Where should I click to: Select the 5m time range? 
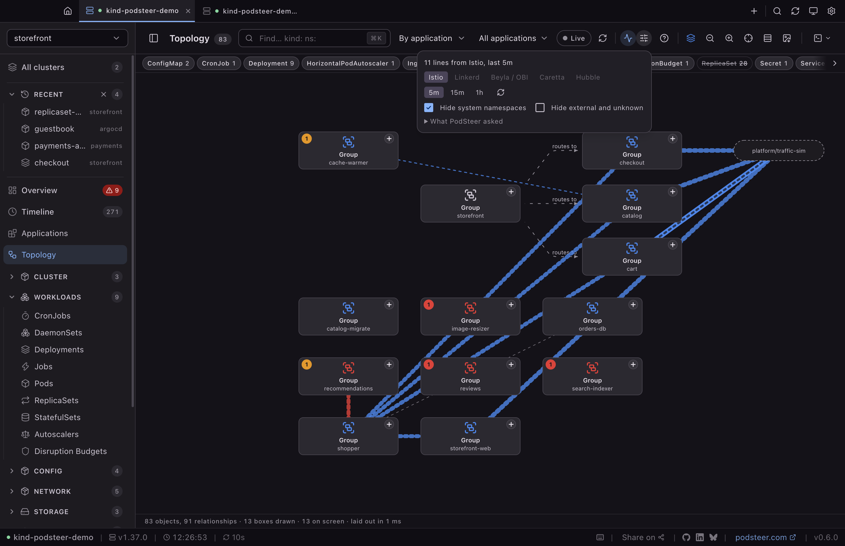[434, 93]
